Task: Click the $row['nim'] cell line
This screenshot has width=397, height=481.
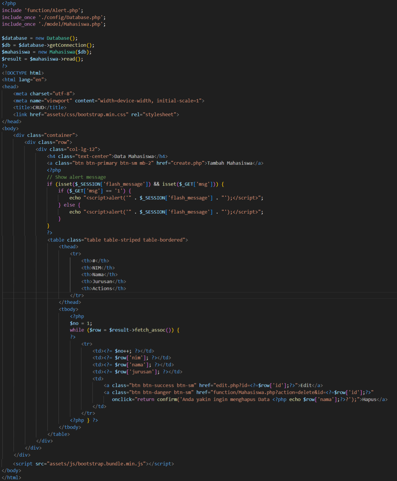Action: [132, 358]
